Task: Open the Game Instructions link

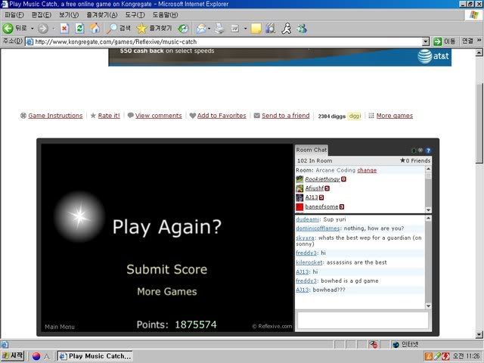Action: point(55,116)
